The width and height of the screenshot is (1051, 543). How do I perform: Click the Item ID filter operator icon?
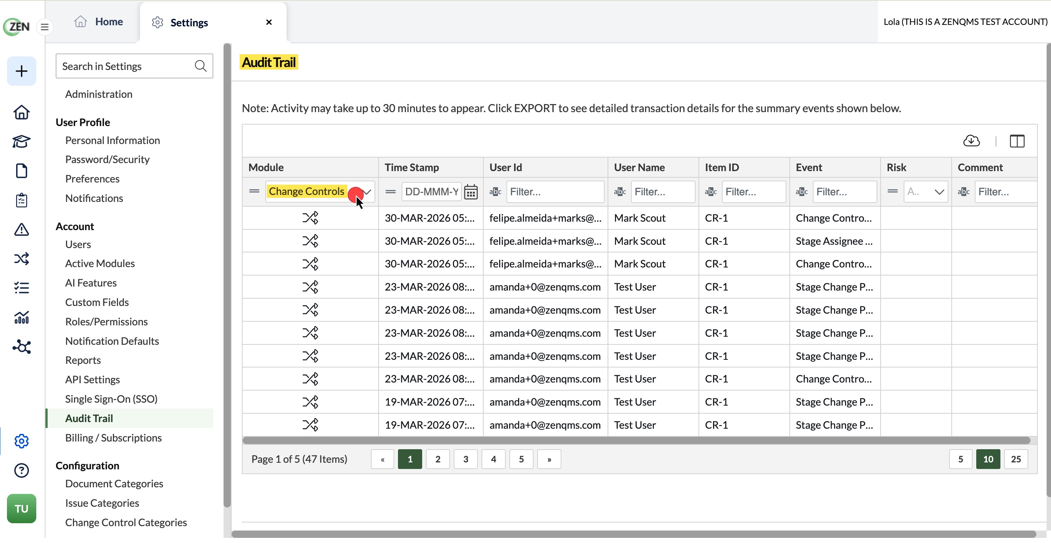[x=711, y=192]
